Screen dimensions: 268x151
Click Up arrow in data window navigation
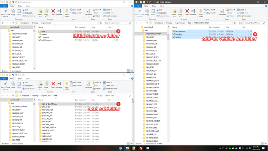(x=13, y=95)
